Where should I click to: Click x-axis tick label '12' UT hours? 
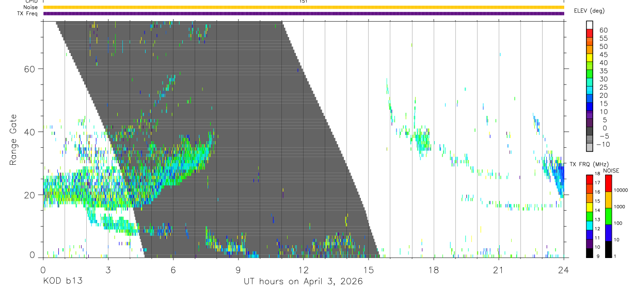pyautogui.click(x=304, y=270)
